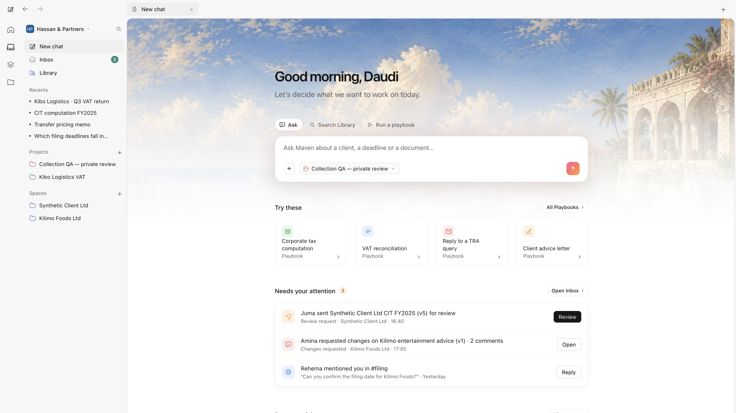The height and width of the screenshot is (413, 736).
Task: Open the All Playbooks link
Action: coord(565,207)
